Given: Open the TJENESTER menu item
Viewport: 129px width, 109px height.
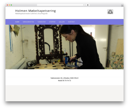Looking at the screenshot, I should point(42,22).
